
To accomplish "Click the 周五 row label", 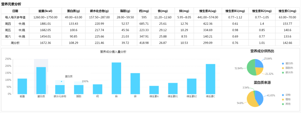I will click(x=8, y=30).
